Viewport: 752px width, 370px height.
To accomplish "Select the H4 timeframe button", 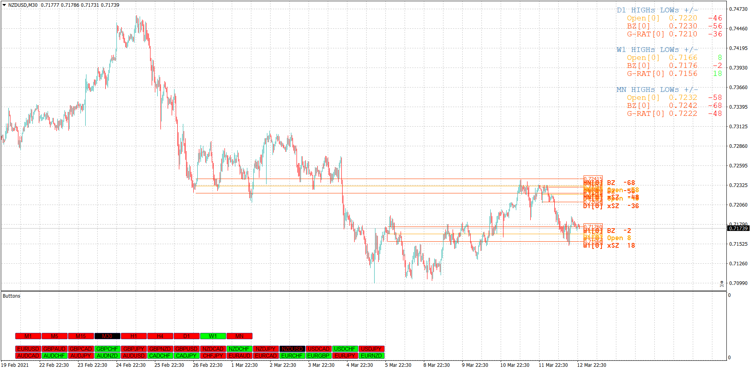I will 160,336.
